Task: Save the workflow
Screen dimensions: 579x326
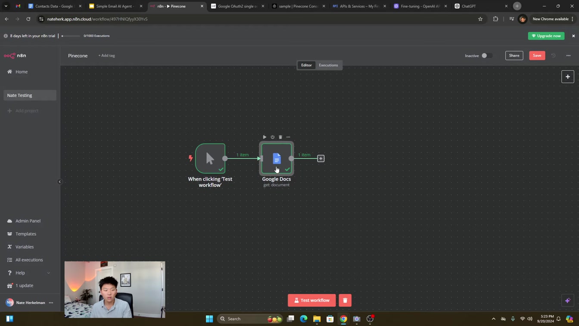Action: [537, 56]
